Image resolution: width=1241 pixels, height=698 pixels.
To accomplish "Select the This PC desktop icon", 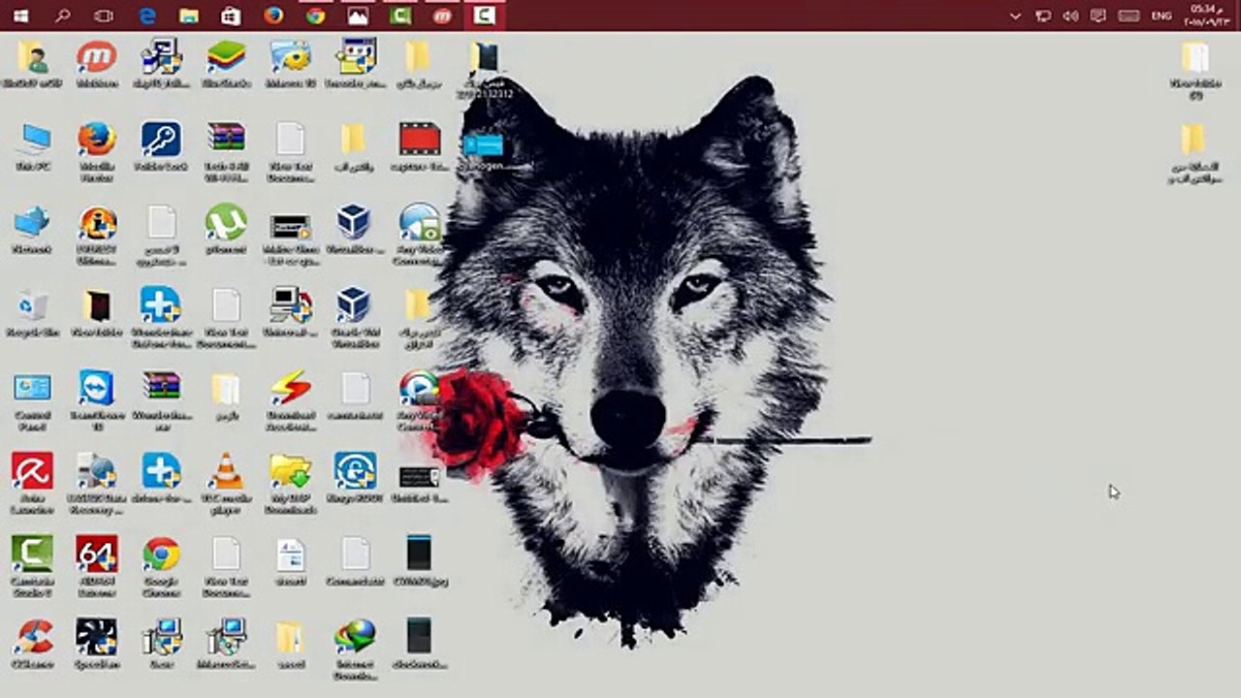I will point(33,147).
